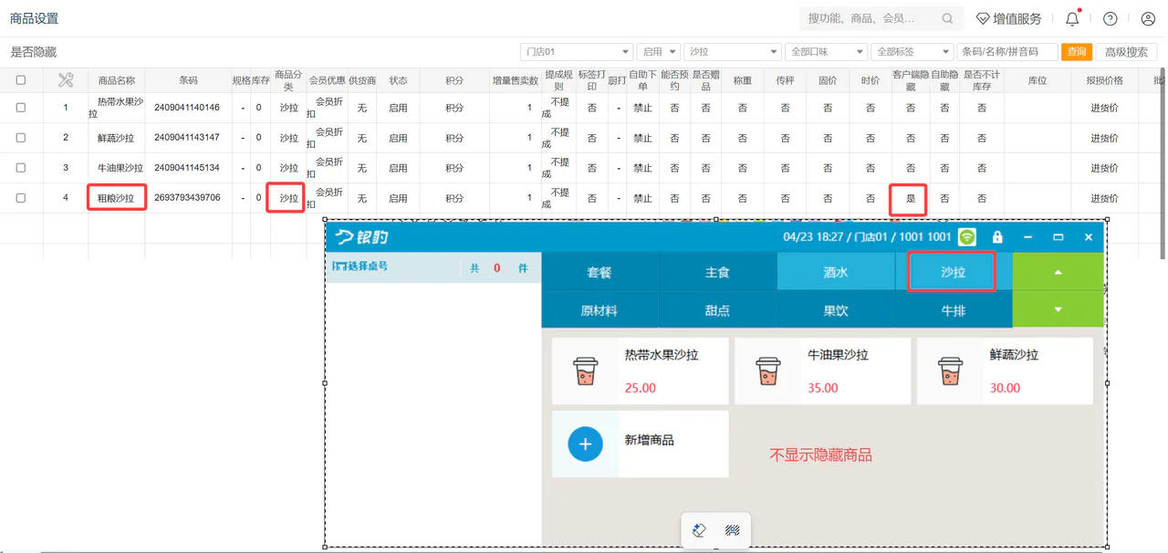Open the 果饮 category tab

coord(836,310)
